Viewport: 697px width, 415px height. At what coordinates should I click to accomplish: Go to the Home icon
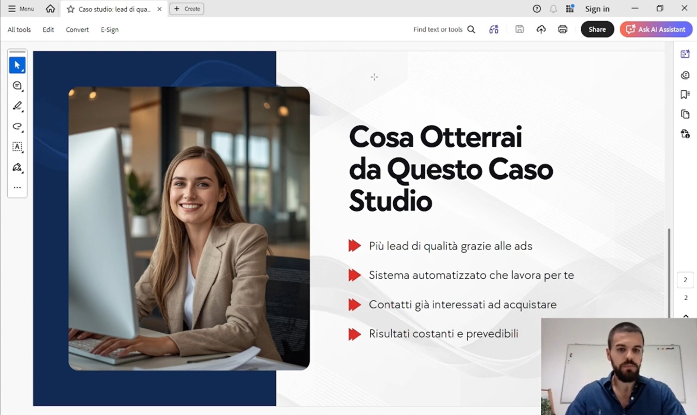point(50,9)
